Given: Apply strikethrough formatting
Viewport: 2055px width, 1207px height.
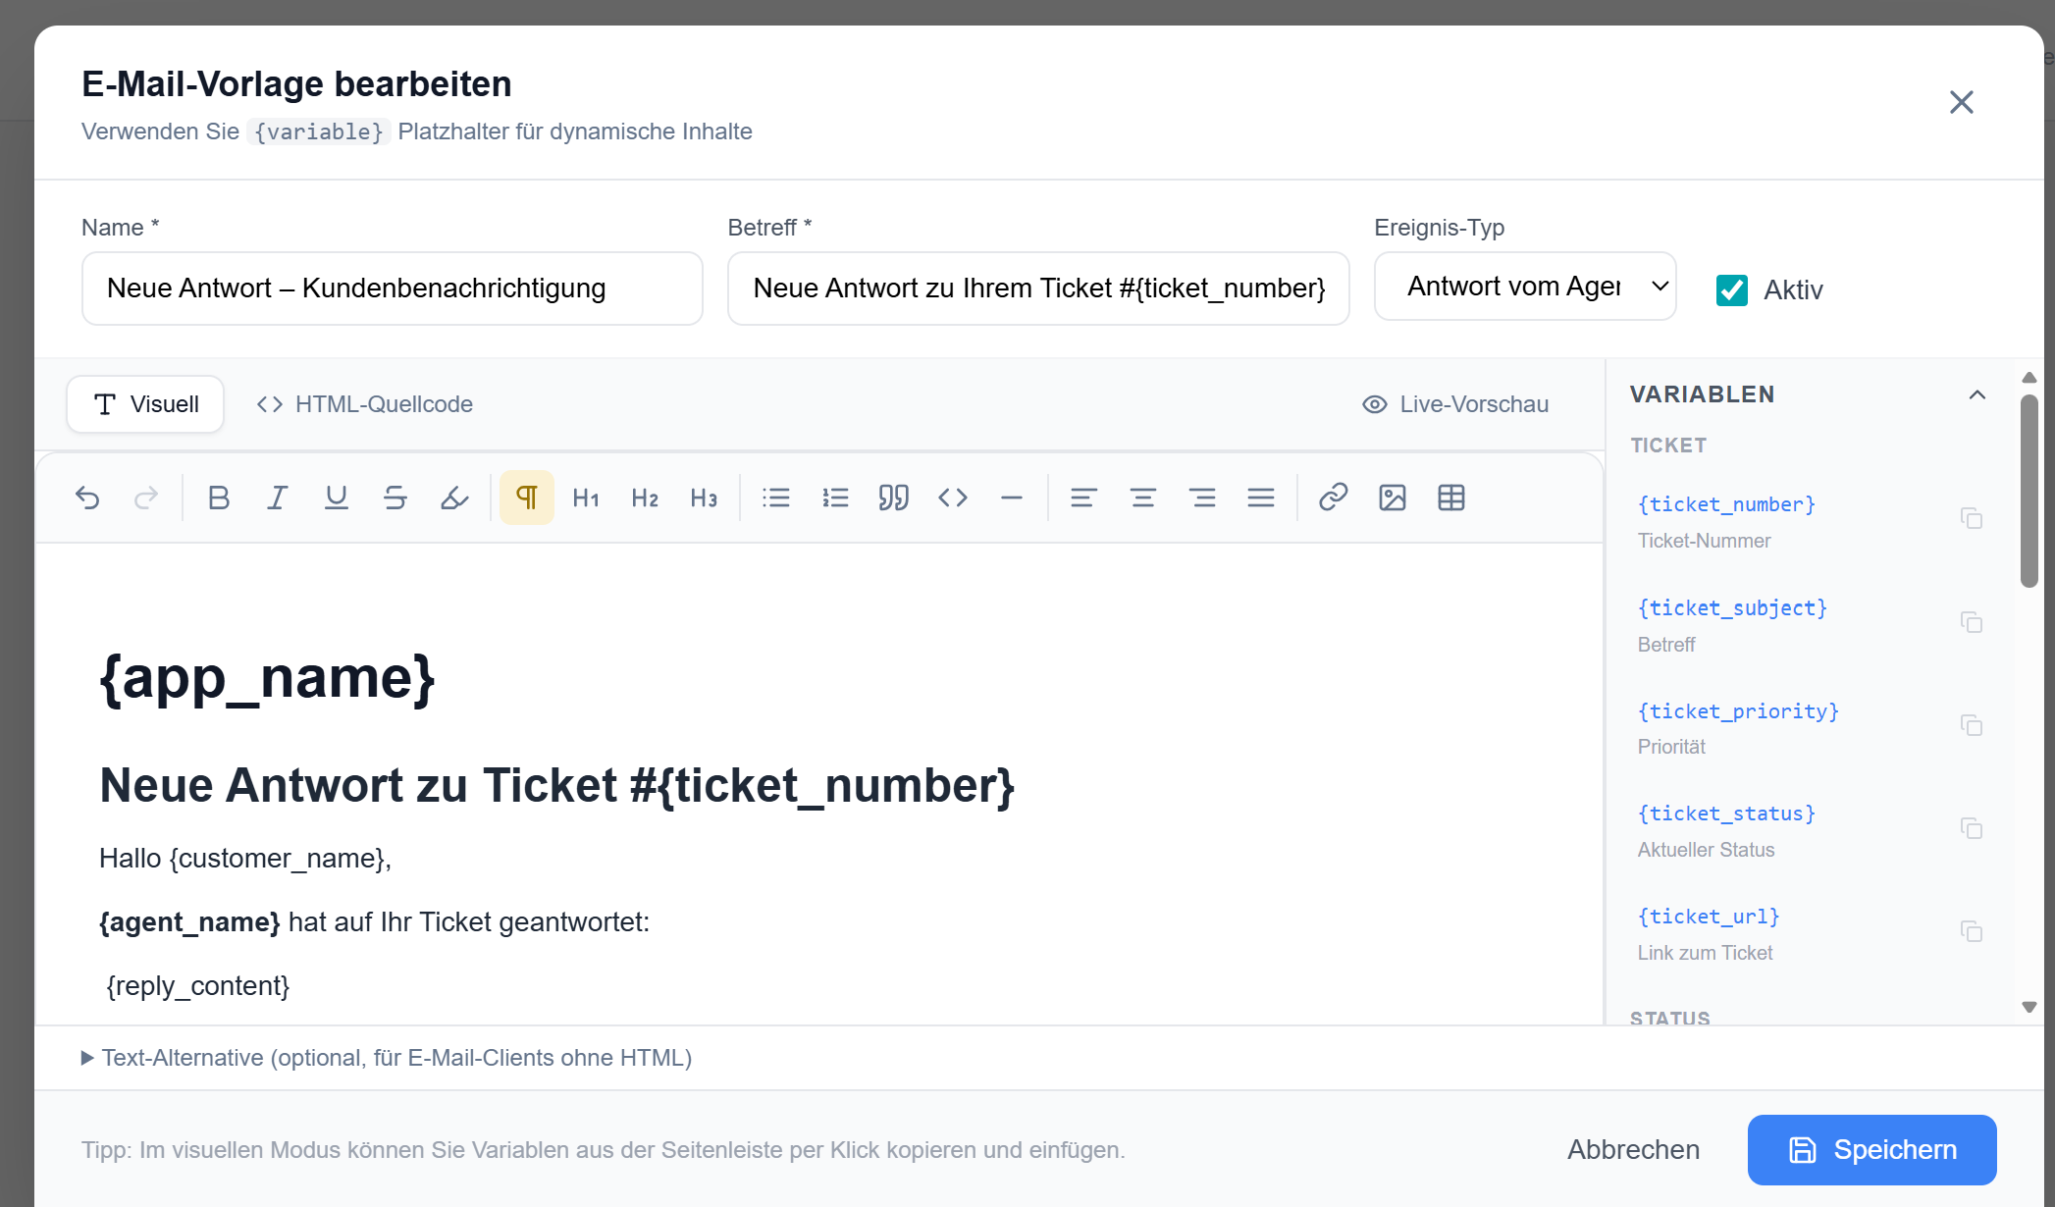Looking at the screenshot, I should (395, 498).
